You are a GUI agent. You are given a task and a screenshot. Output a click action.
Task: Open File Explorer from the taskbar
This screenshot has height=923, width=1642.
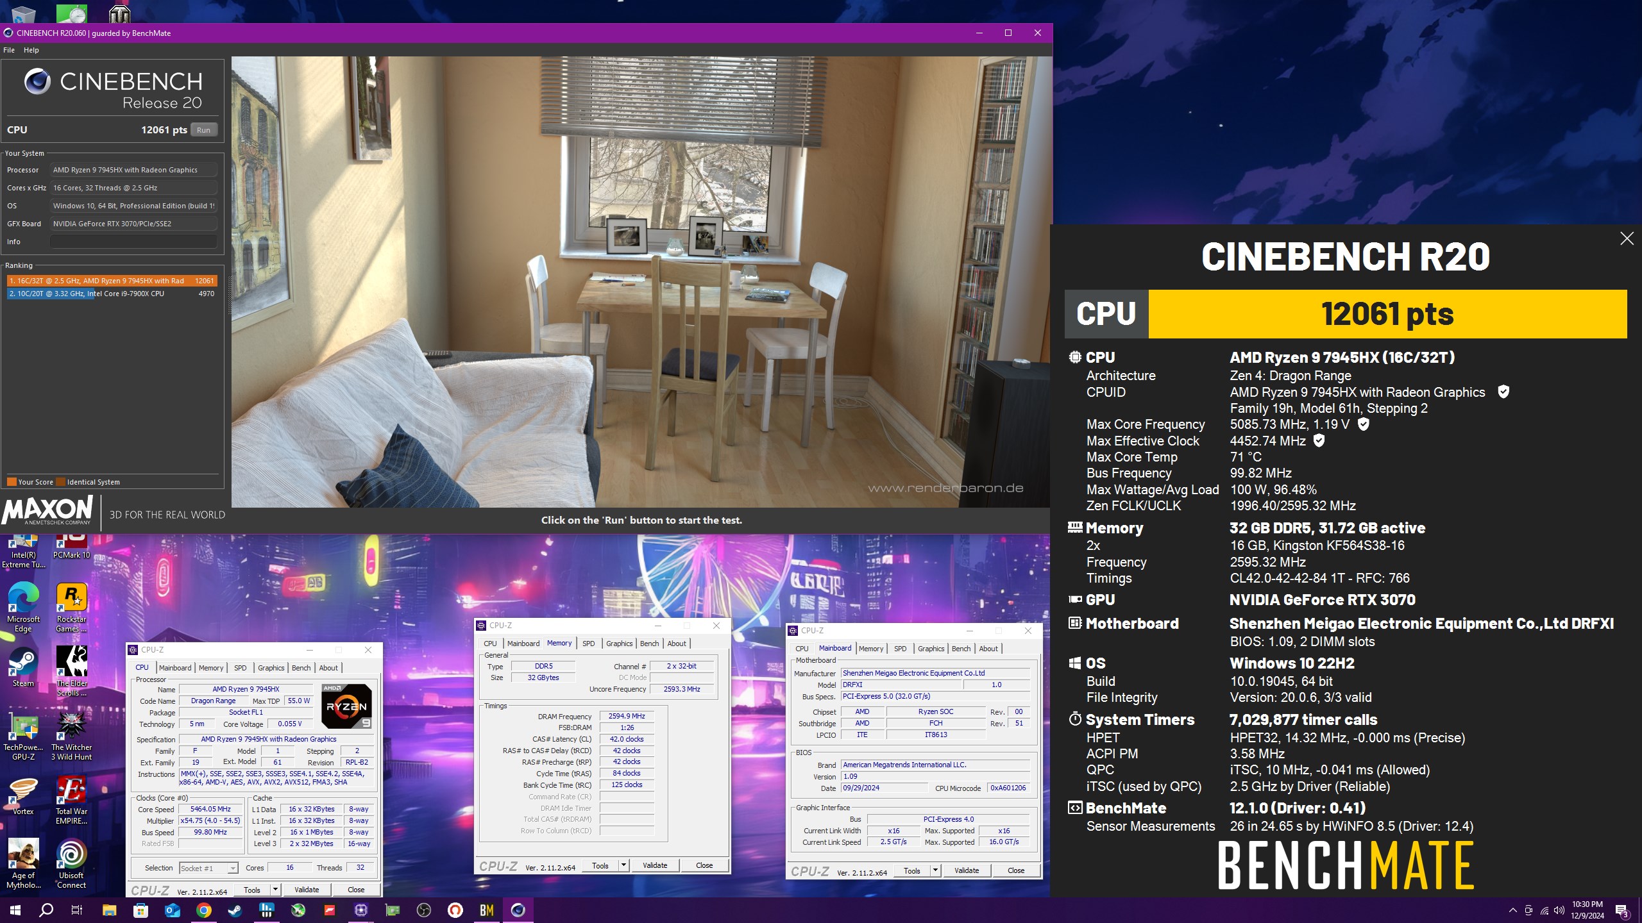[x=109, y=910]
